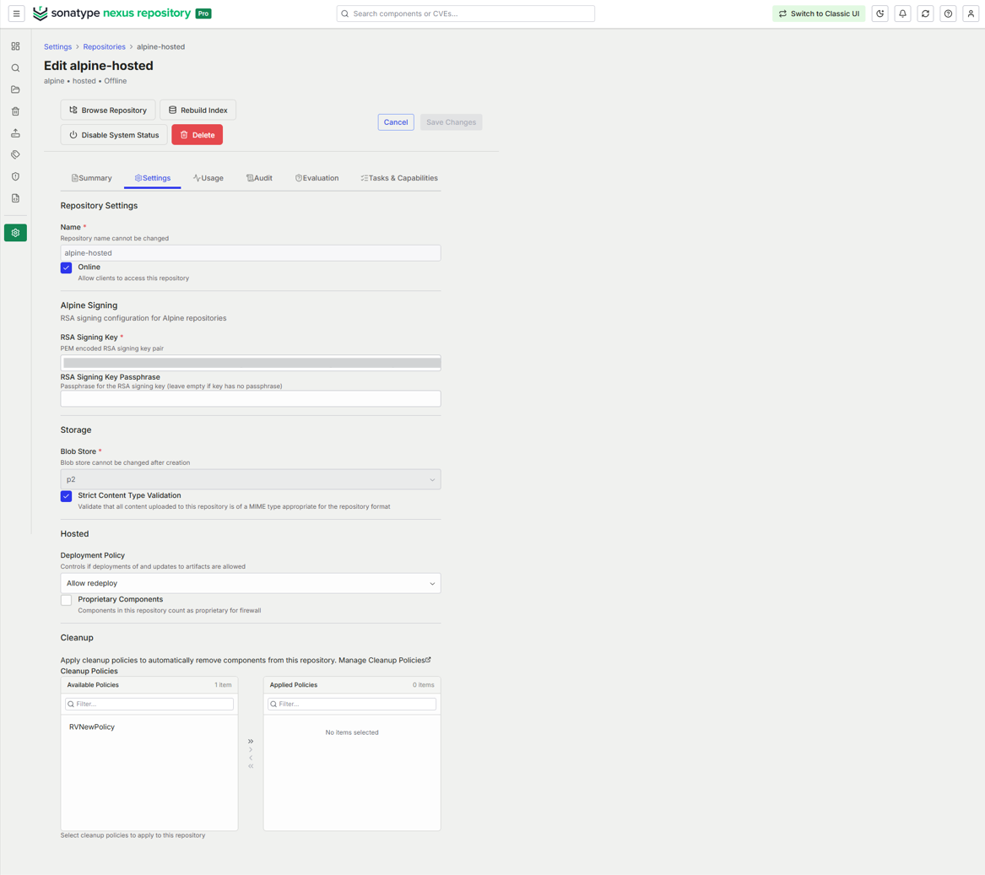Click the single right arrow between policy lists
985x875 pixels.
[251, 749]
